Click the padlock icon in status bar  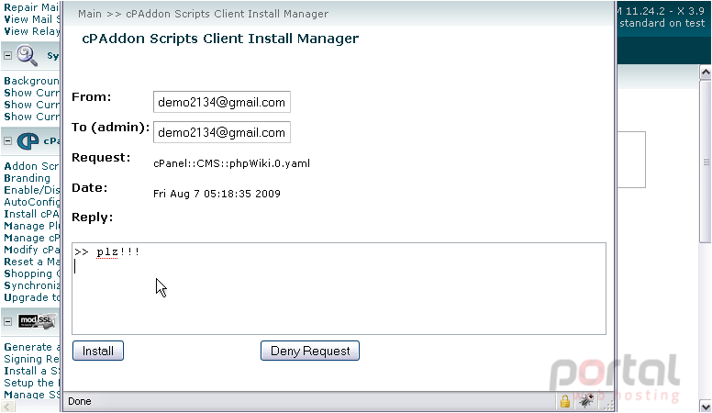coord(565,401)
